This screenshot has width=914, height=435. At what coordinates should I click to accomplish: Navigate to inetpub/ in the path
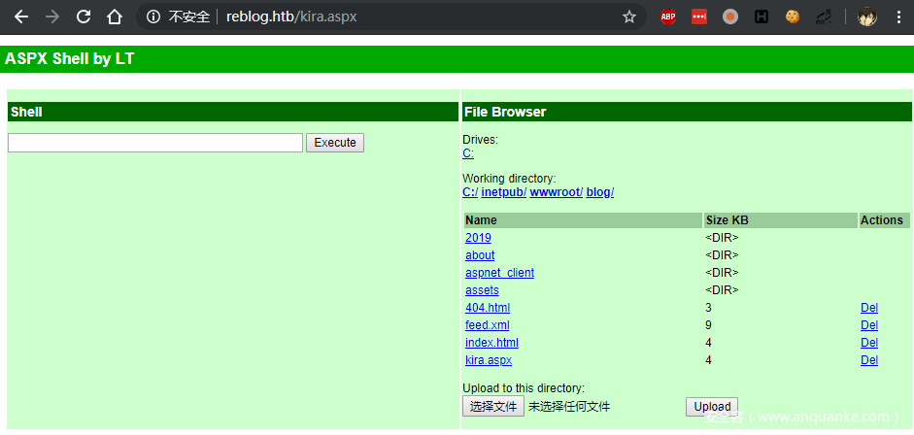coord(504,192)
